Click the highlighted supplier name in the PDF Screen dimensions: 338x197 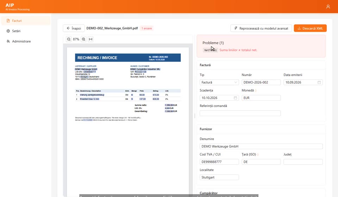pos(86,69)
